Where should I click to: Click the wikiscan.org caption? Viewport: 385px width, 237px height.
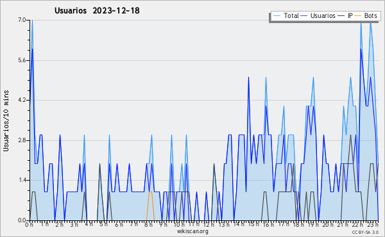click(x=193, y=231)
